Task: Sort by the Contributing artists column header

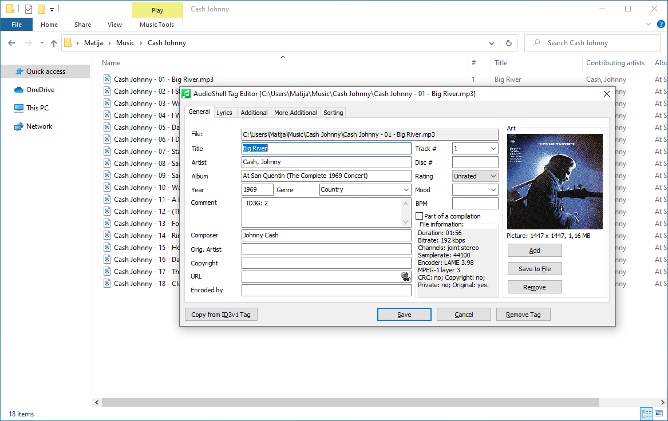Action: [615, 63]
